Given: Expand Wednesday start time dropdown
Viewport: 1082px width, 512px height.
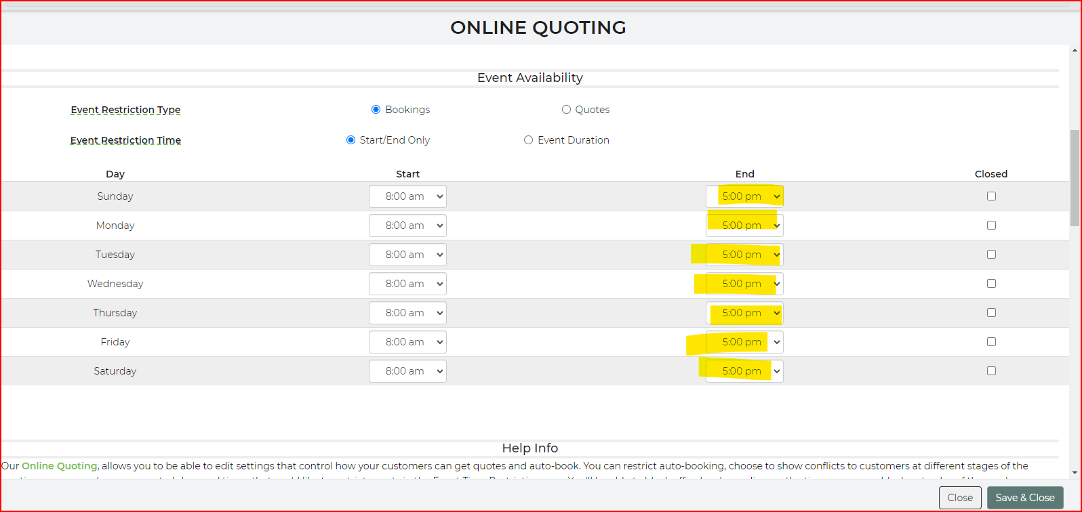Looking at the screenshot, I should click(407, 284).
